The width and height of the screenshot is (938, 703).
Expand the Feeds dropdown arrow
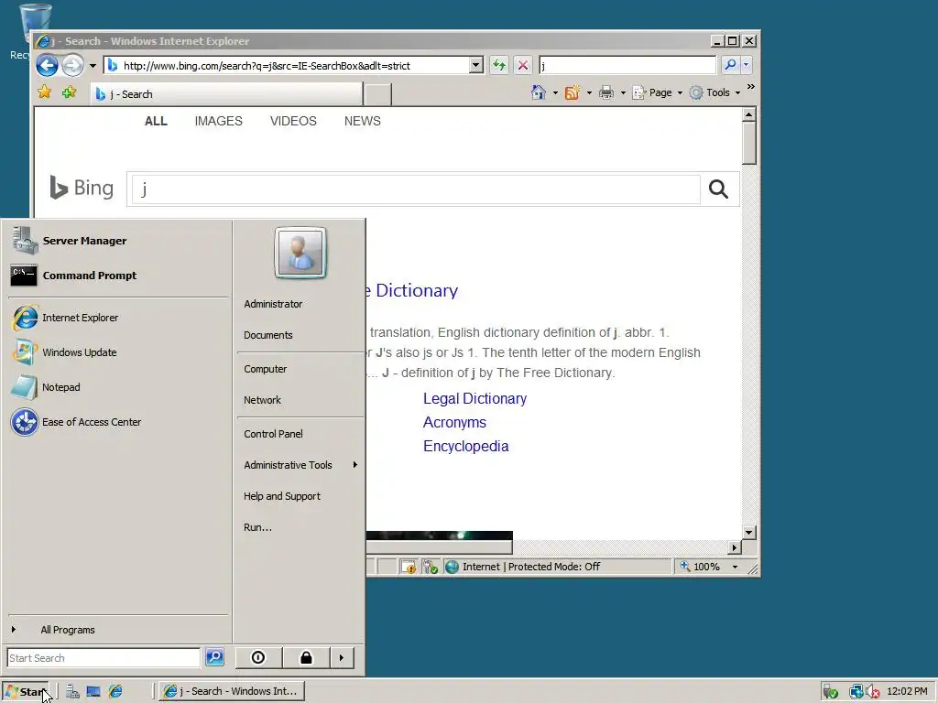point(589,92)
